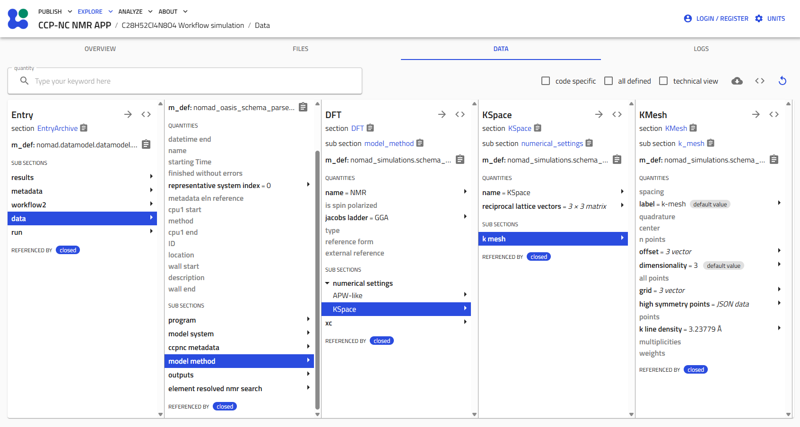Copy k_mesh sub section clipboard icon
Screen dimensions: 800x427
point(711,143)
